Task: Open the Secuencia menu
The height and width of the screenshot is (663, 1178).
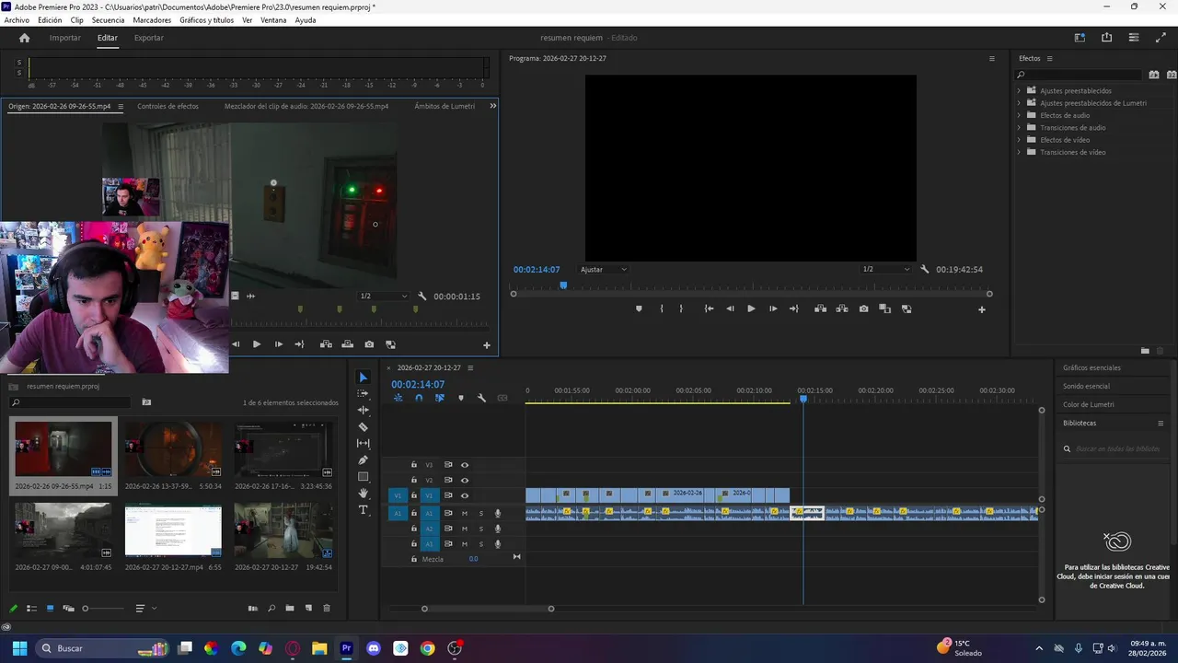Action: click(108, 20)
